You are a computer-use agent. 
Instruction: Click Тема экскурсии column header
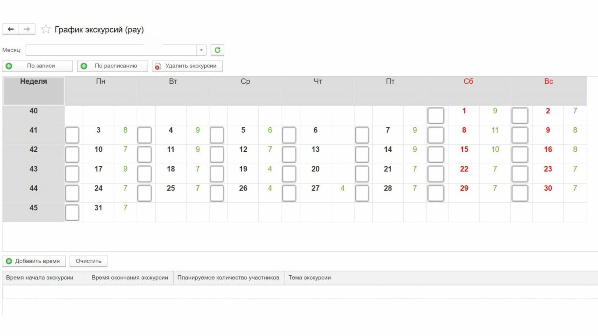[441, 278]
